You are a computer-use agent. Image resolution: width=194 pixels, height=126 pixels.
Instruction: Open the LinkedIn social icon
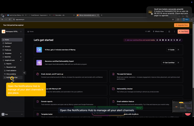point(163,40)
